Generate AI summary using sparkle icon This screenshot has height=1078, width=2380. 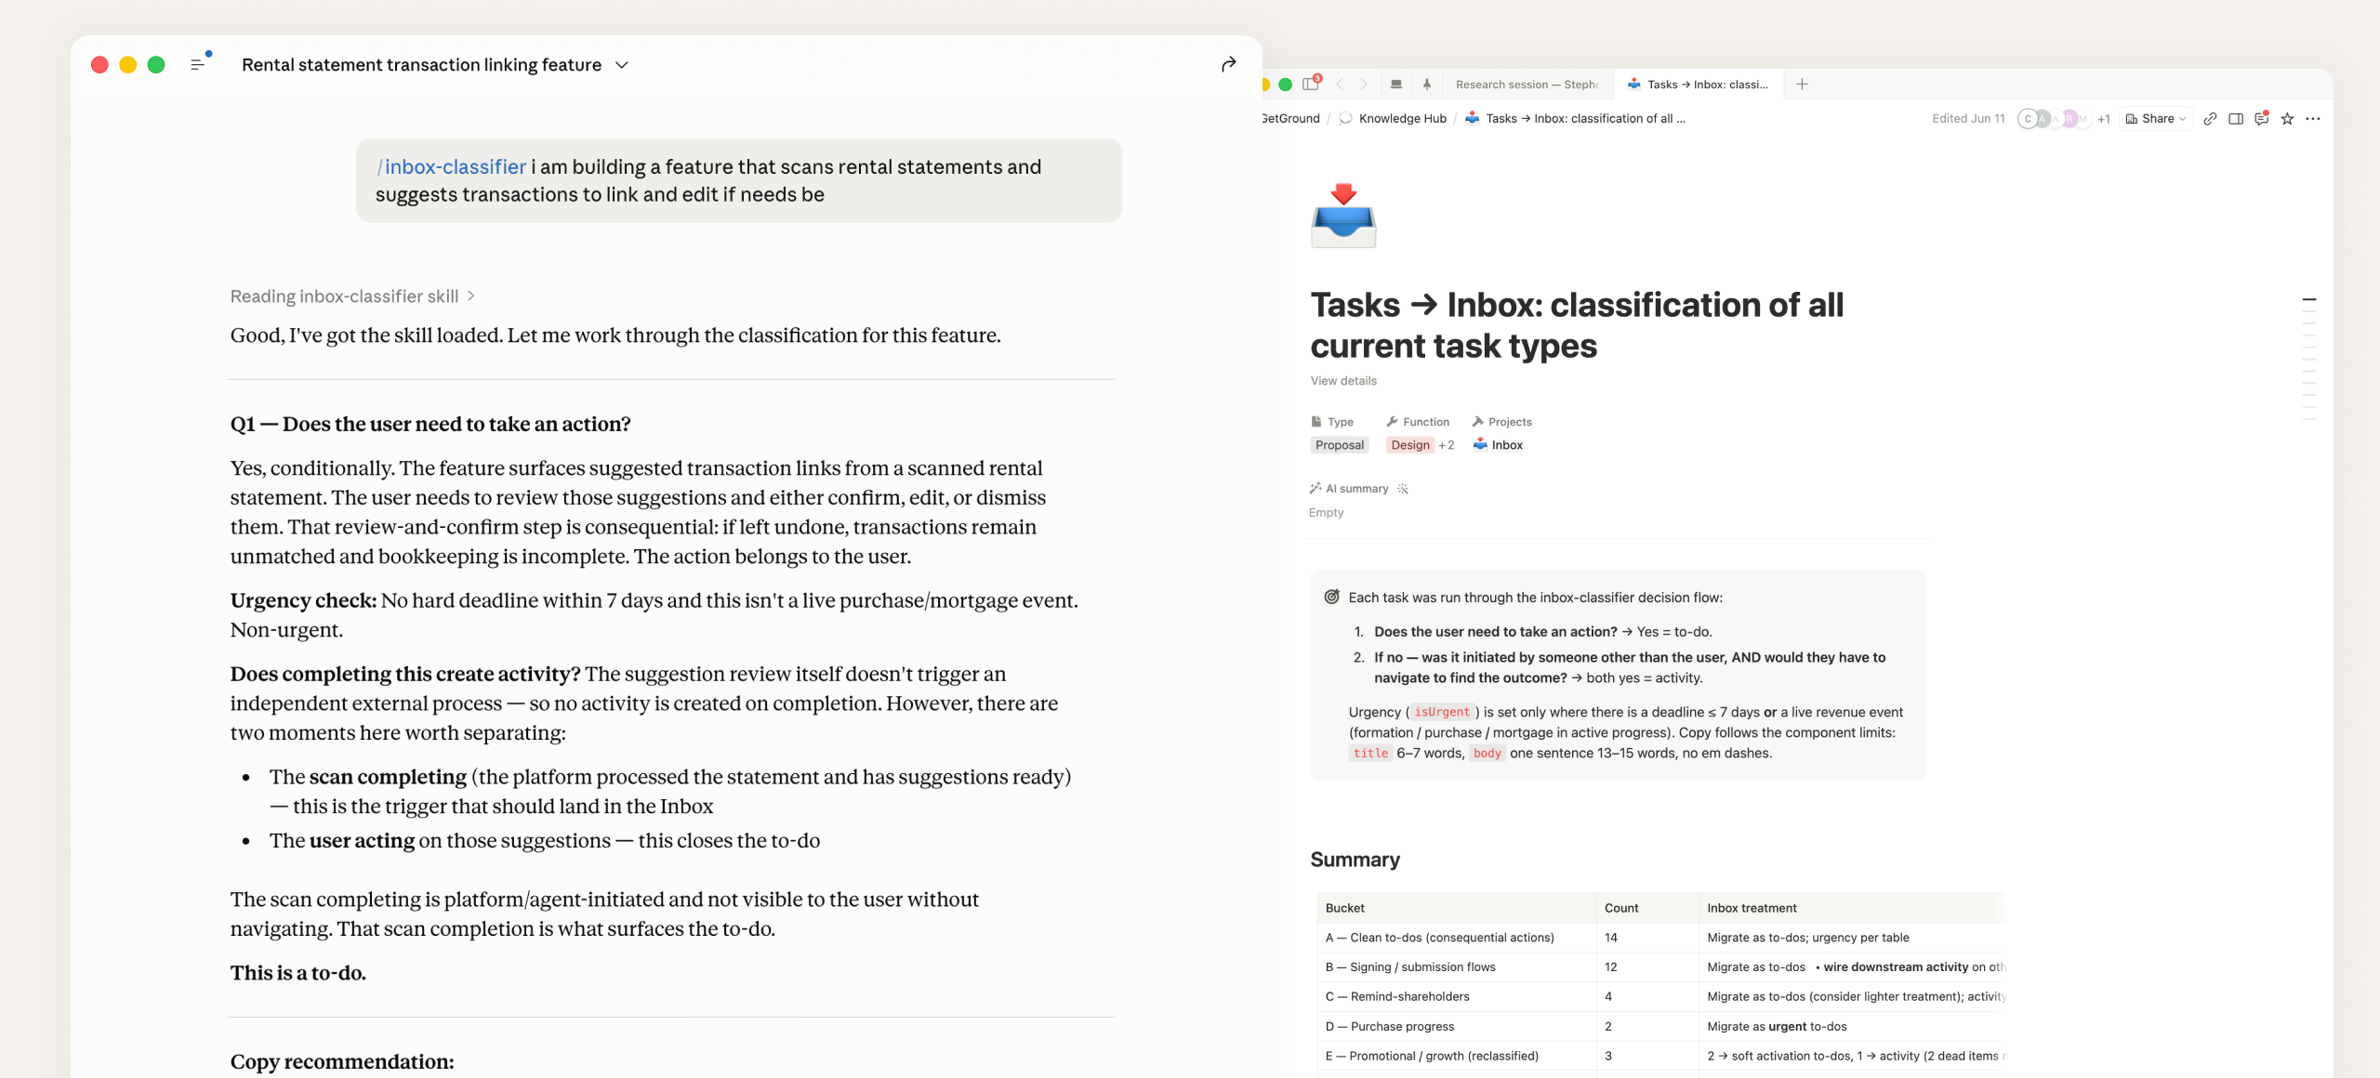click(x=1403, y=489)
